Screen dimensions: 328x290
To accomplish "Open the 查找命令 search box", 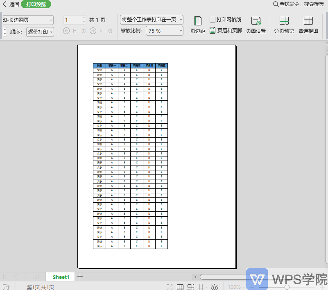I will [299, 4].
